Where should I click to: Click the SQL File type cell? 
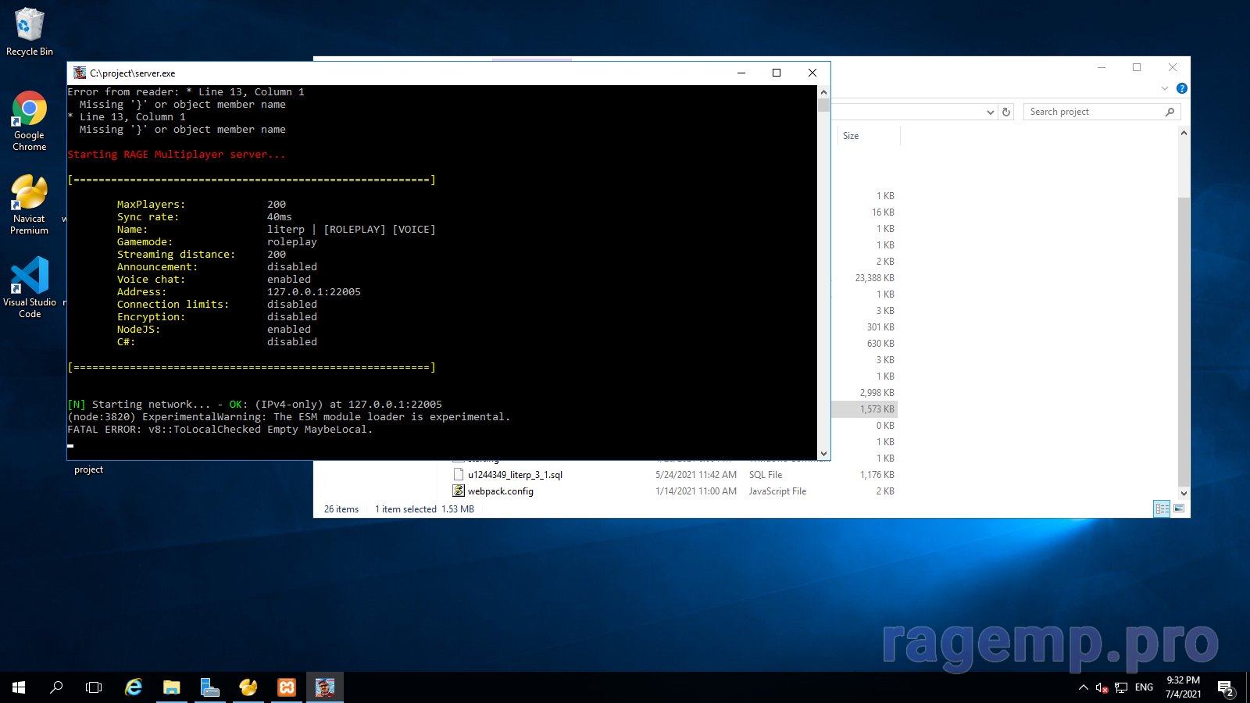[x=766, y=475]
